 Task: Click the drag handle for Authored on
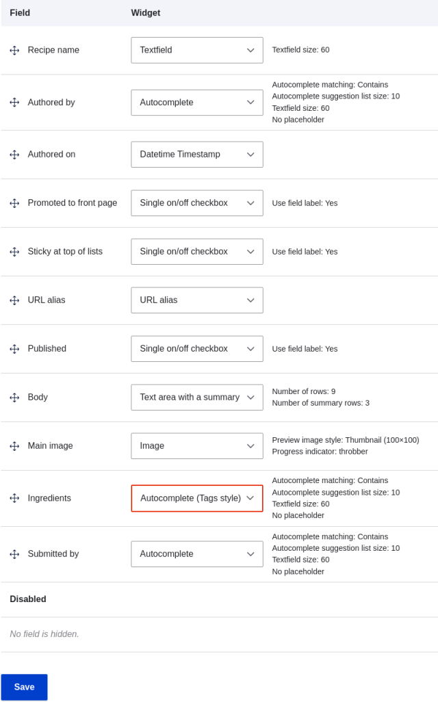pyautogui.click(x=14, y=155)
